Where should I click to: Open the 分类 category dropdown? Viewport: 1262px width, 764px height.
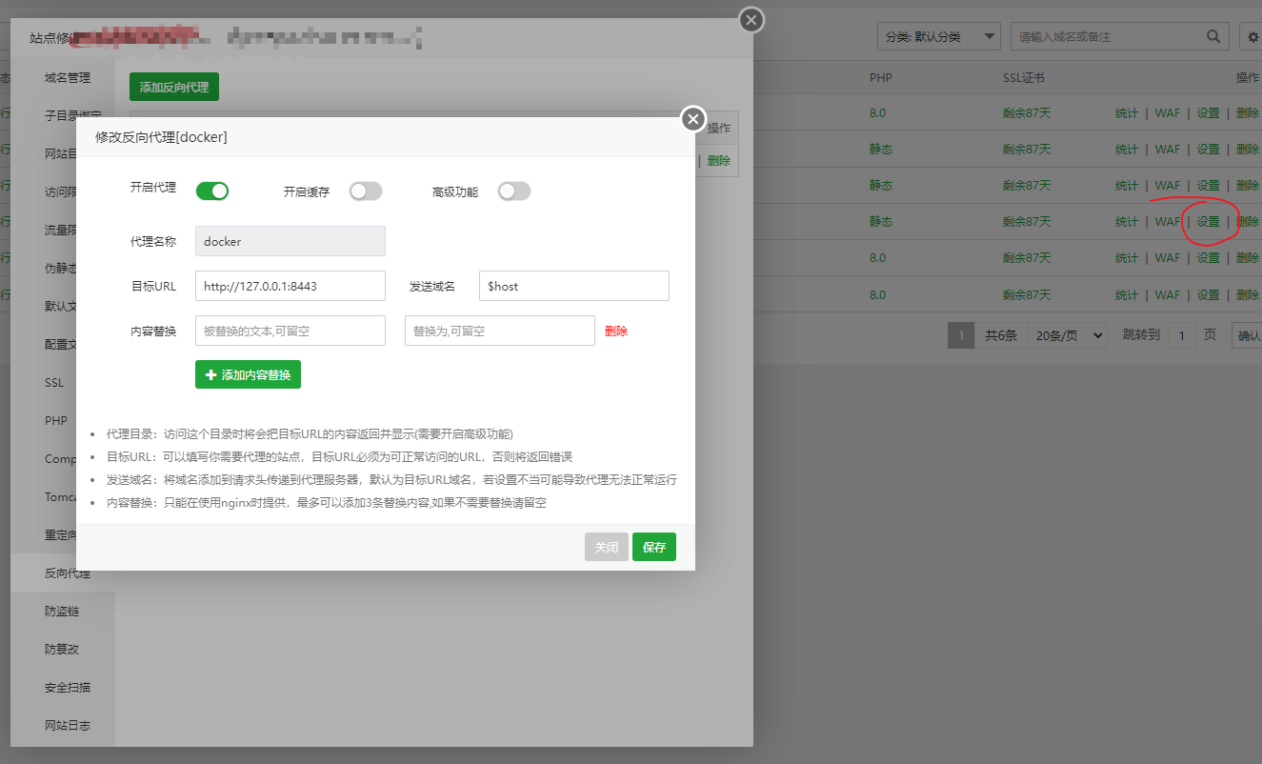(x=938, y=35)
